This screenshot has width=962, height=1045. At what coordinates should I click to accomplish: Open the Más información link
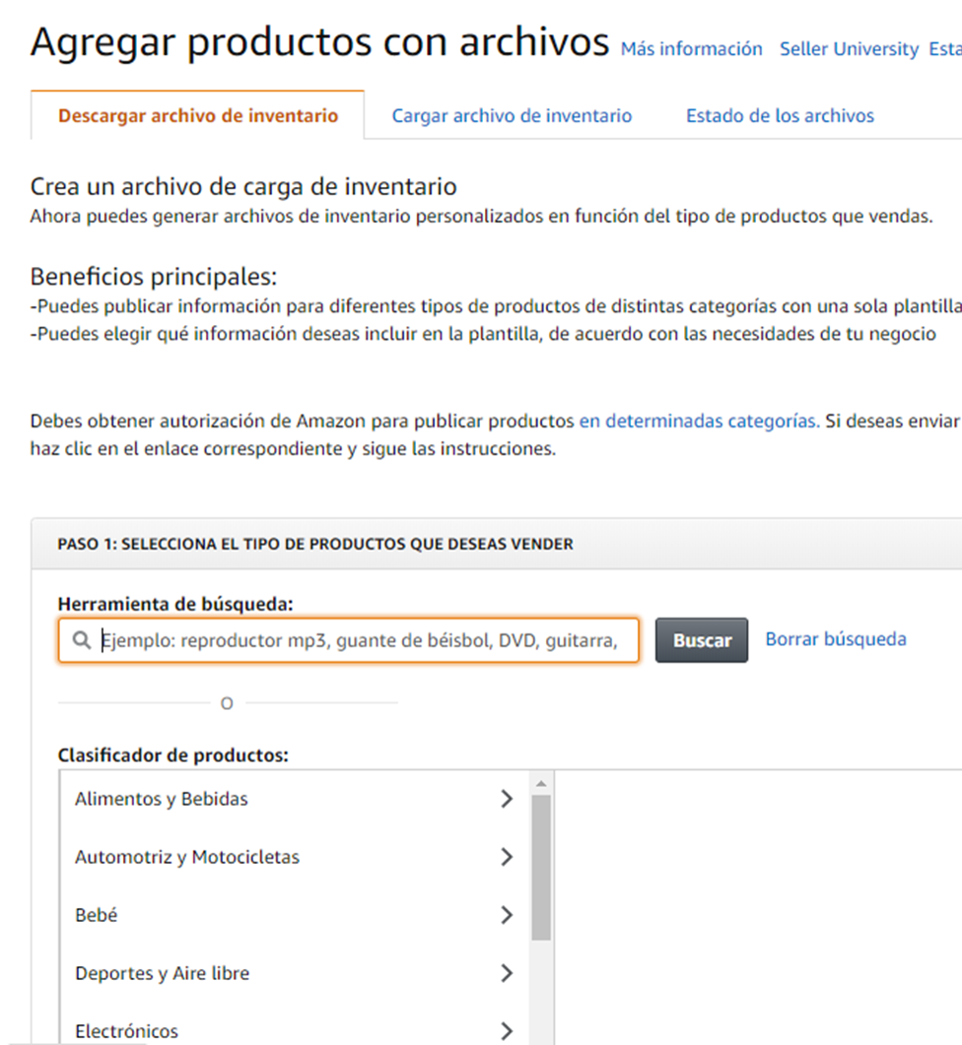point(691,48)
